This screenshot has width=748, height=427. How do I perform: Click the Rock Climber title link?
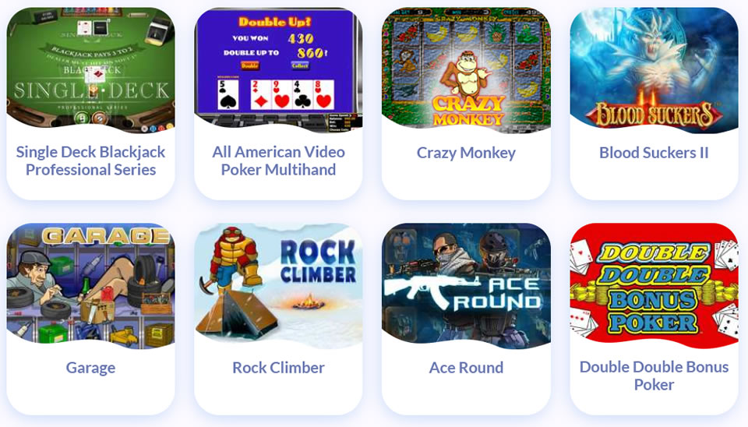tap(279, 368)
